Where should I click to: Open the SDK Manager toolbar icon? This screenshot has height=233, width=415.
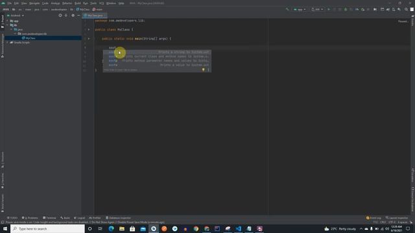[x=399, y=9]
